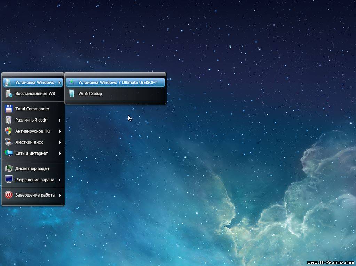Select the Завершение работы label

[35, 195]
